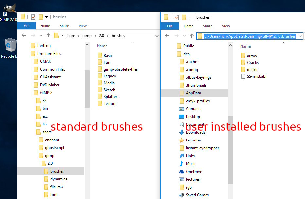
Task: Expand address history dropdown in right window
Action: coord(300,36)
